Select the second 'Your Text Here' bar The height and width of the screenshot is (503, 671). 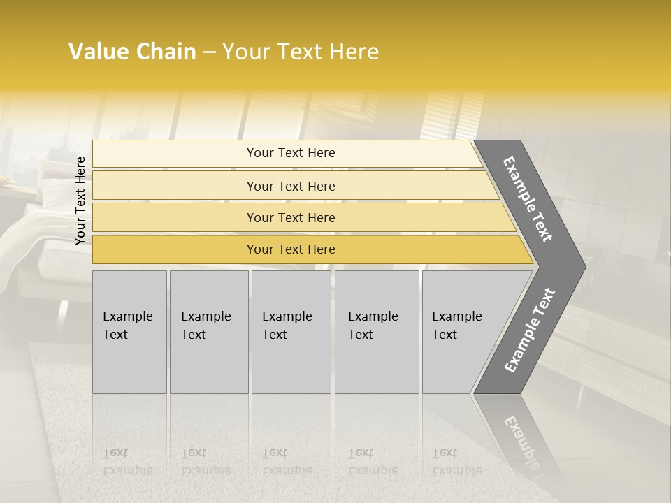coord(296,185)
